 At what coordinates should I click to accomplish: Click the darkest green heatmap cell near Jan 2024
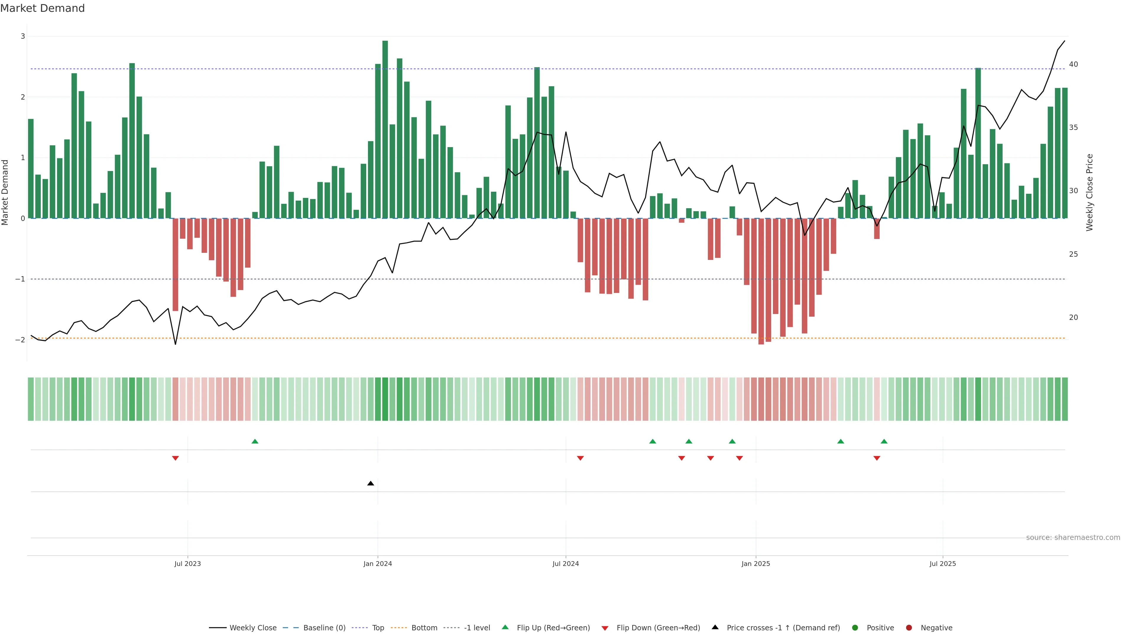385,399
